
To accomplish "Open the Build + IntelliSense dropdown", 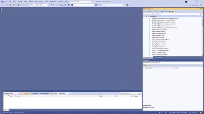I will [x=62, y=93].
